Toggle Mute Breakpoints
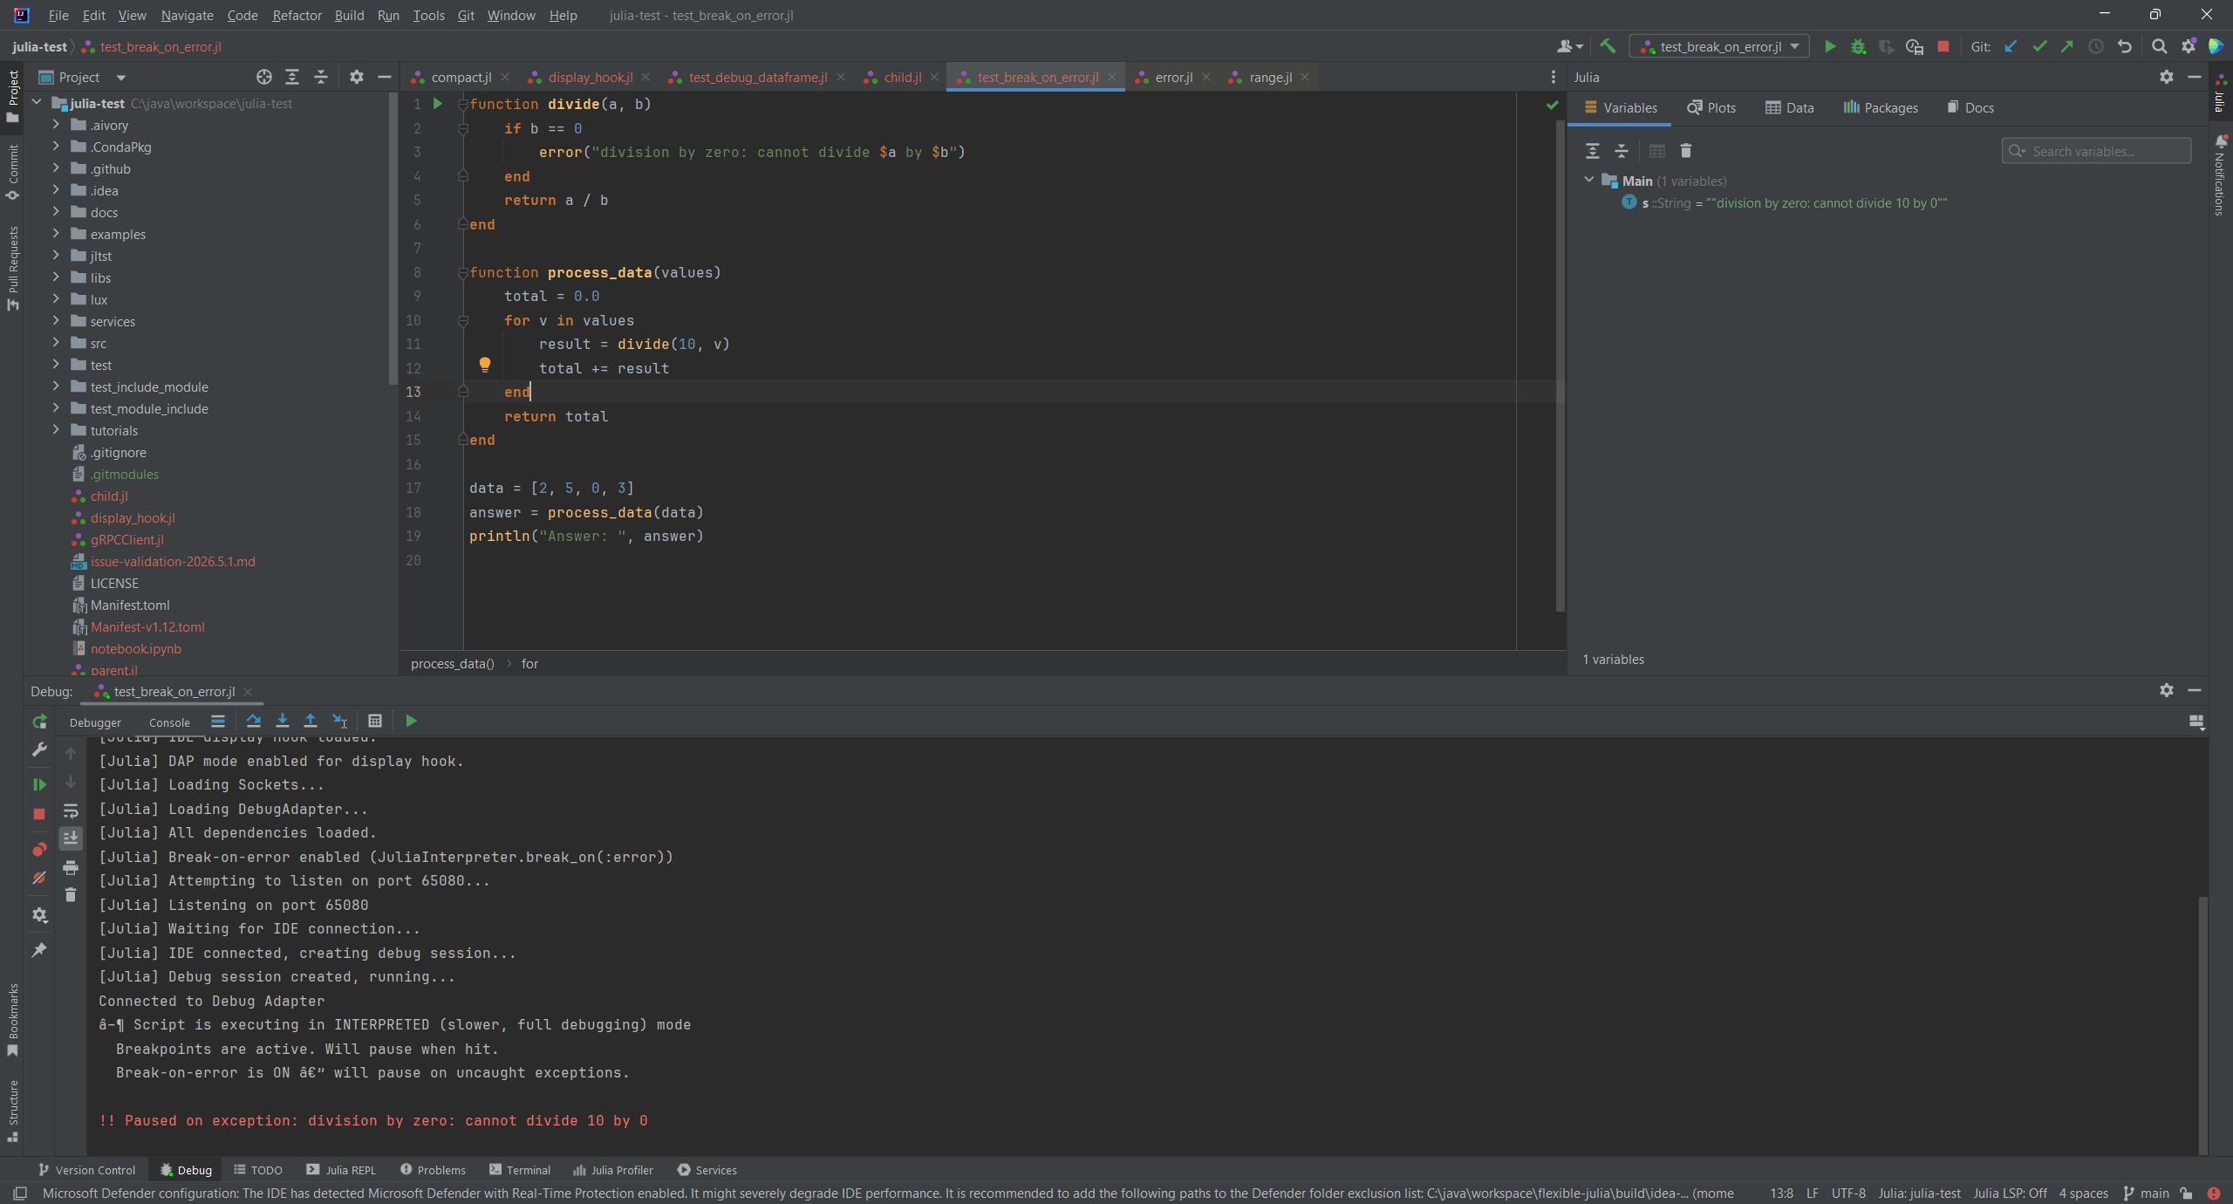This screenshot has width=2233, height=1204. click(39, 879)
